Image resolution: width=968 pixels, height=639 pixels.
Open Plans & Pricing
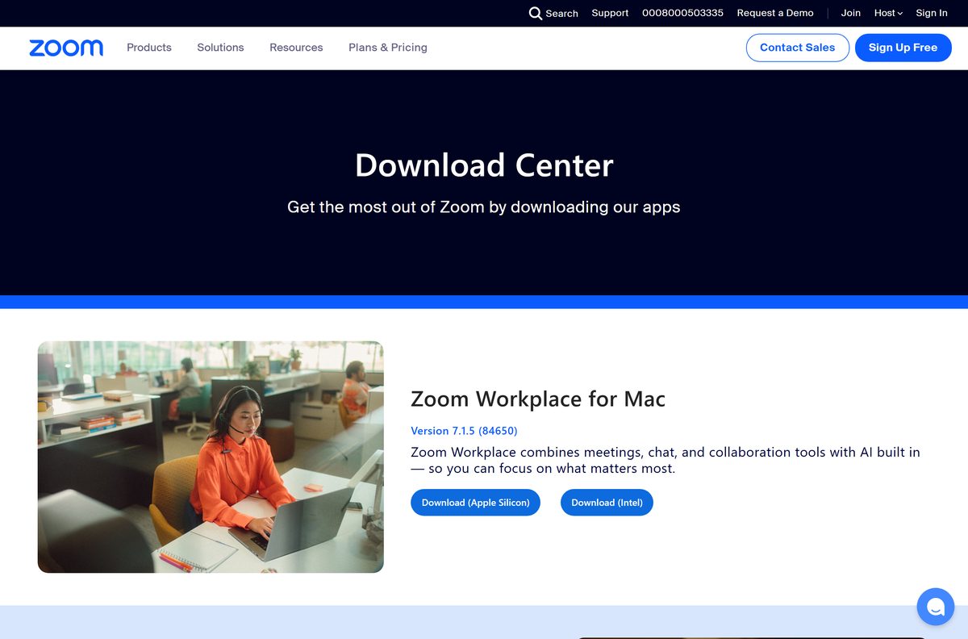[x=388, y=48]
